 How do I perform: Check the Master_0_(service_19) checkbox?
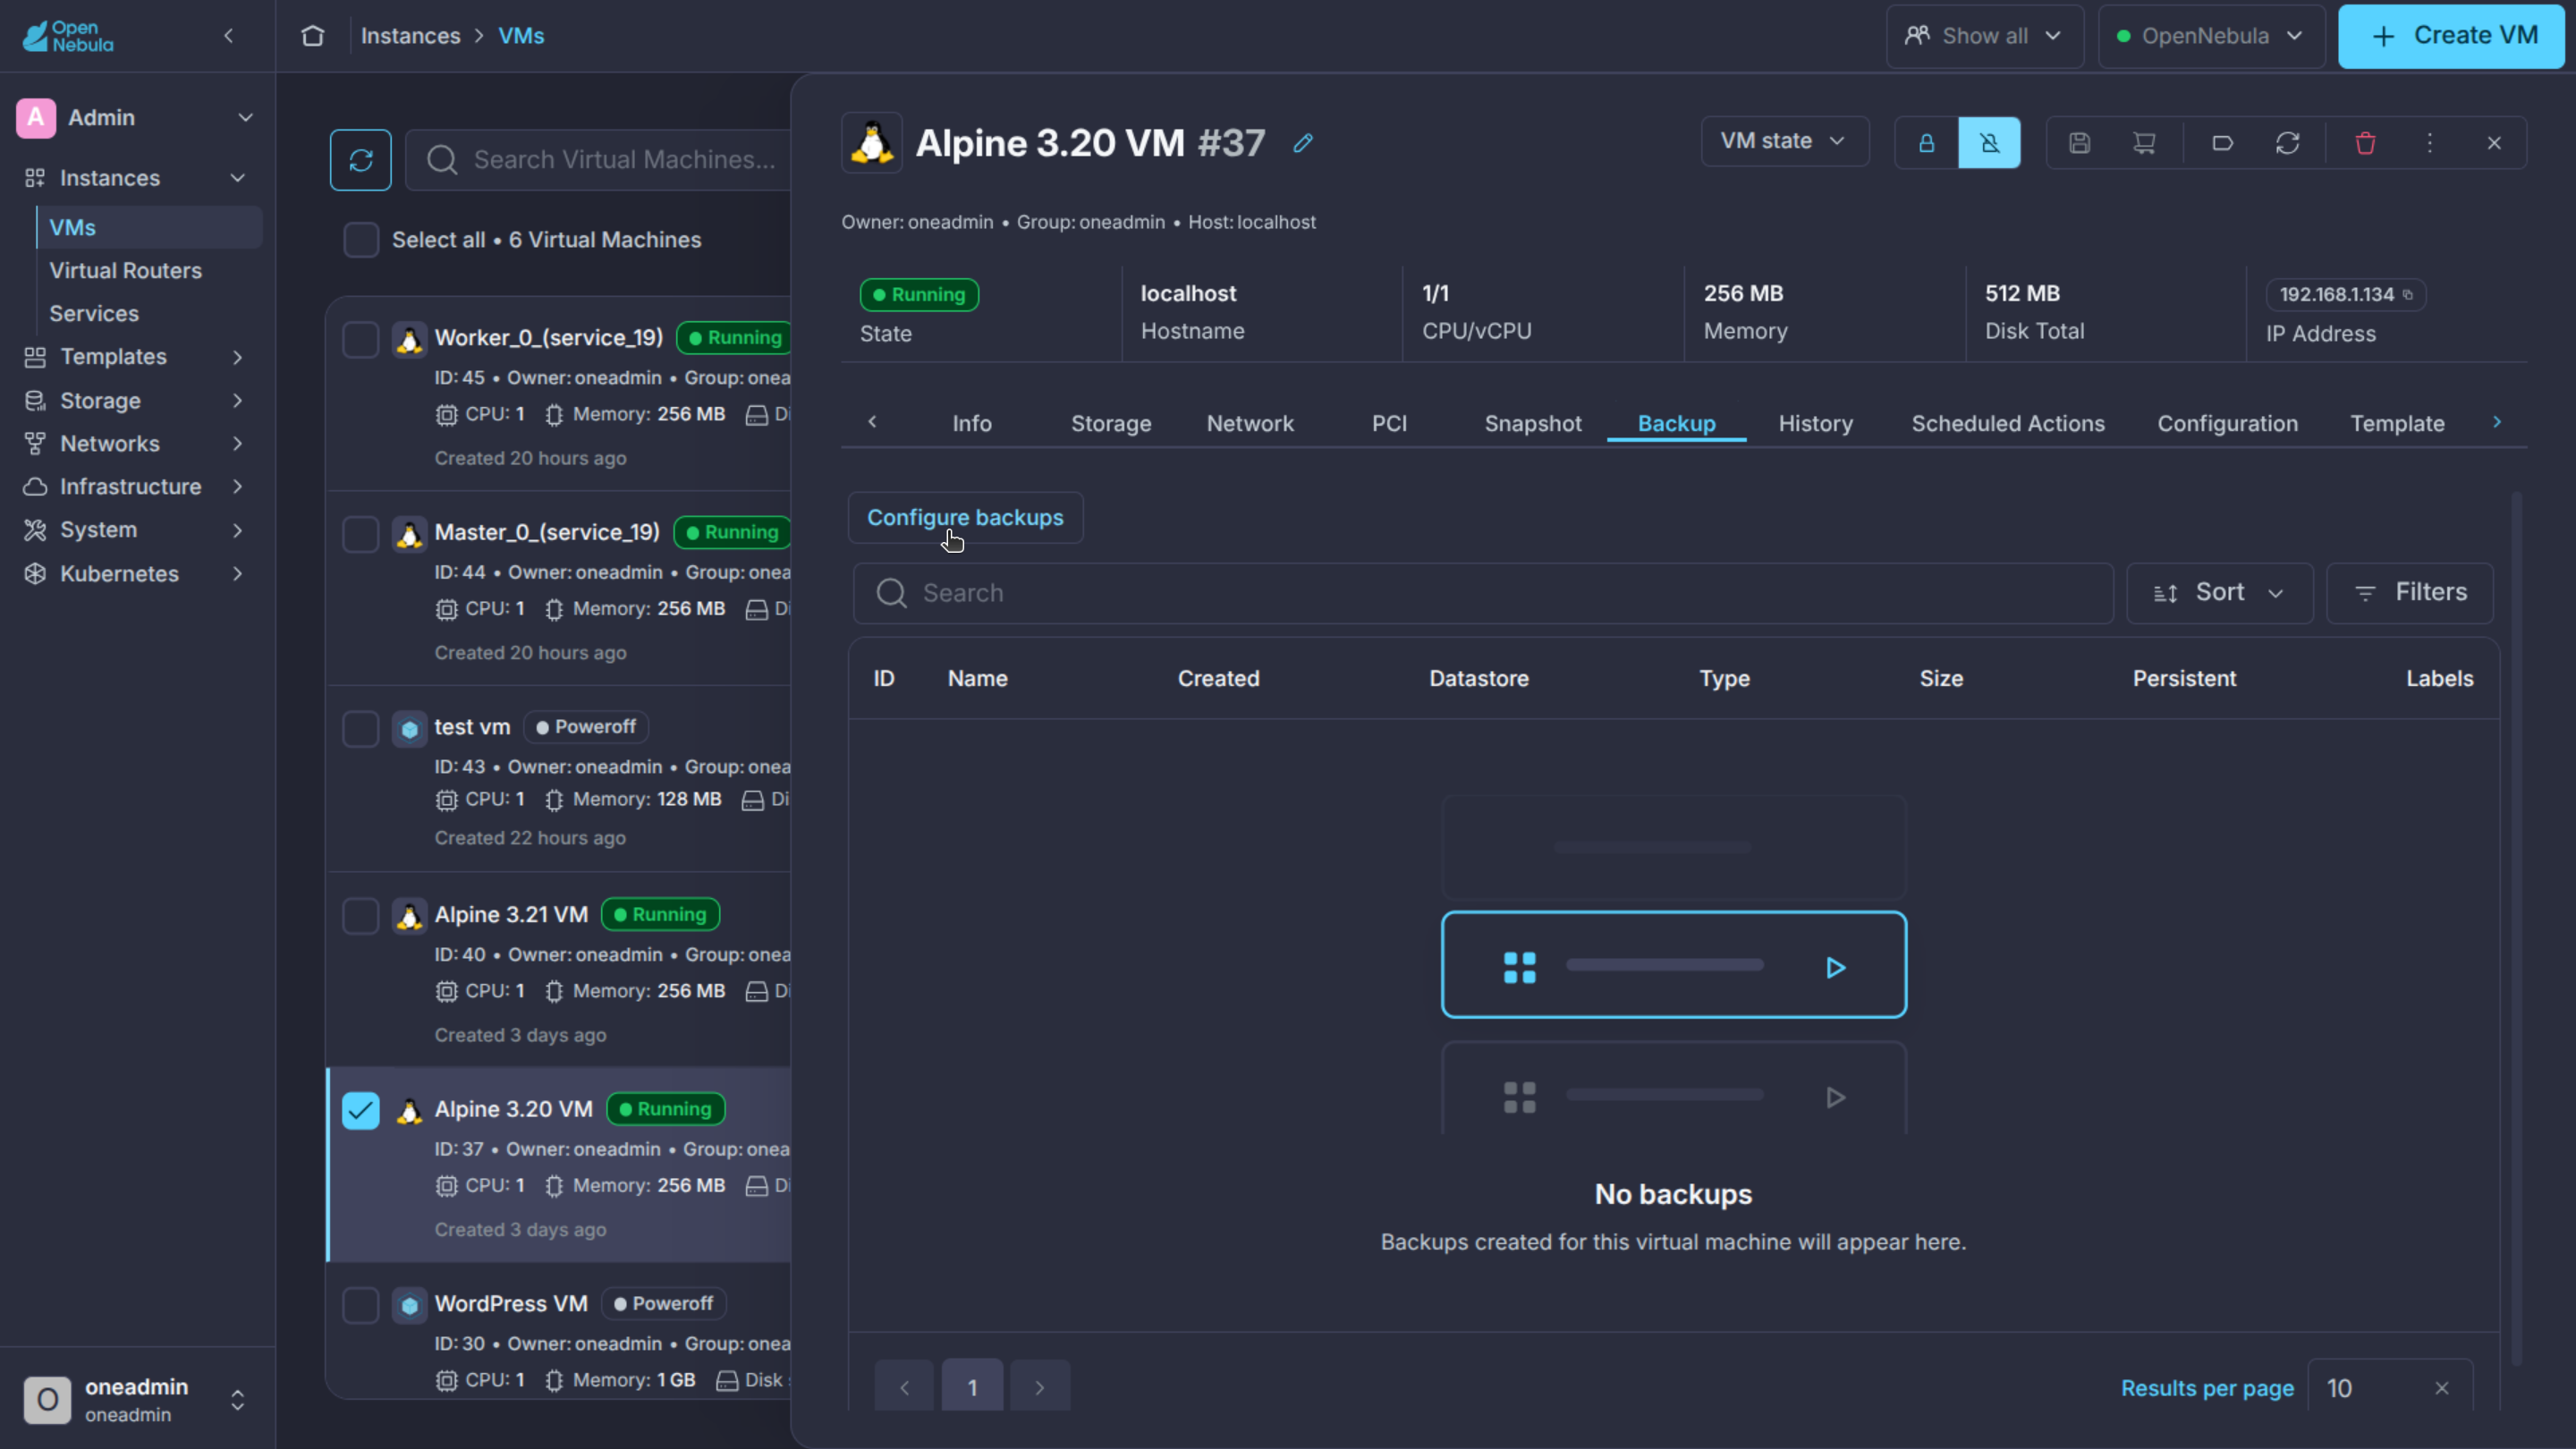tap(361, 534)
